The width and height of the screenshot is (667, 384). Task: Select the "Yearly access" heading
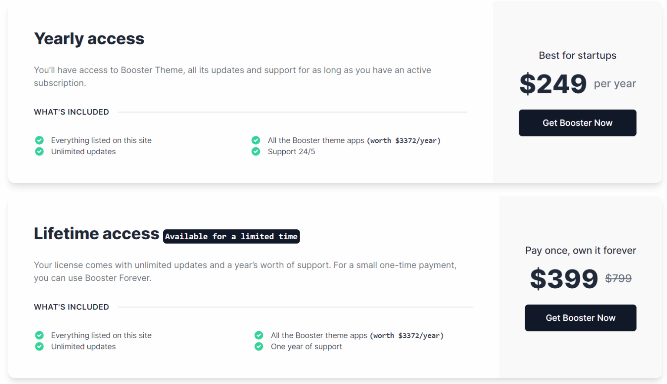click(89, 39)
